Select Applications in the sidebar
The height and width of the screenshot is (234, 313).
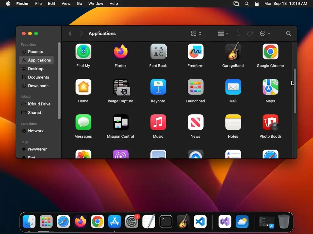point(36,60)
